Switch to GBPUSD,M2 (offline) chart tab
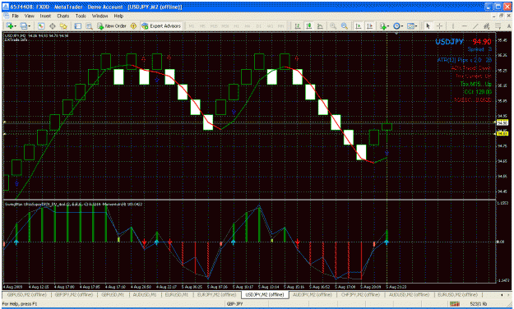Screen dimensions: 514x309 point(26,294)
